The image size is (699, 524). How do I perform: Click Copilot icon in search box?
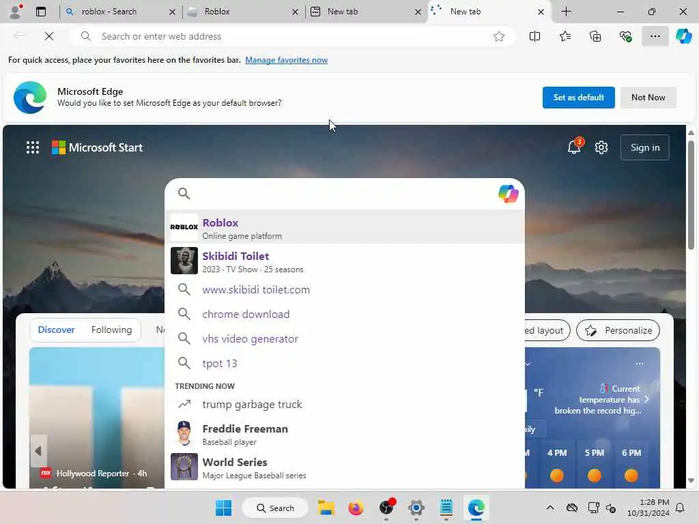(508, 194)
